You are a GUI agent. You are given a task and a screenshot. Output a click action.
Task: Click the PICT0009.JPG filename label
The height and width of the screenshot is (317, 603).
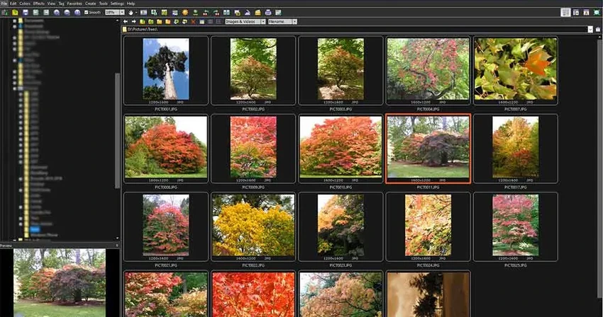tap(253, 188)
